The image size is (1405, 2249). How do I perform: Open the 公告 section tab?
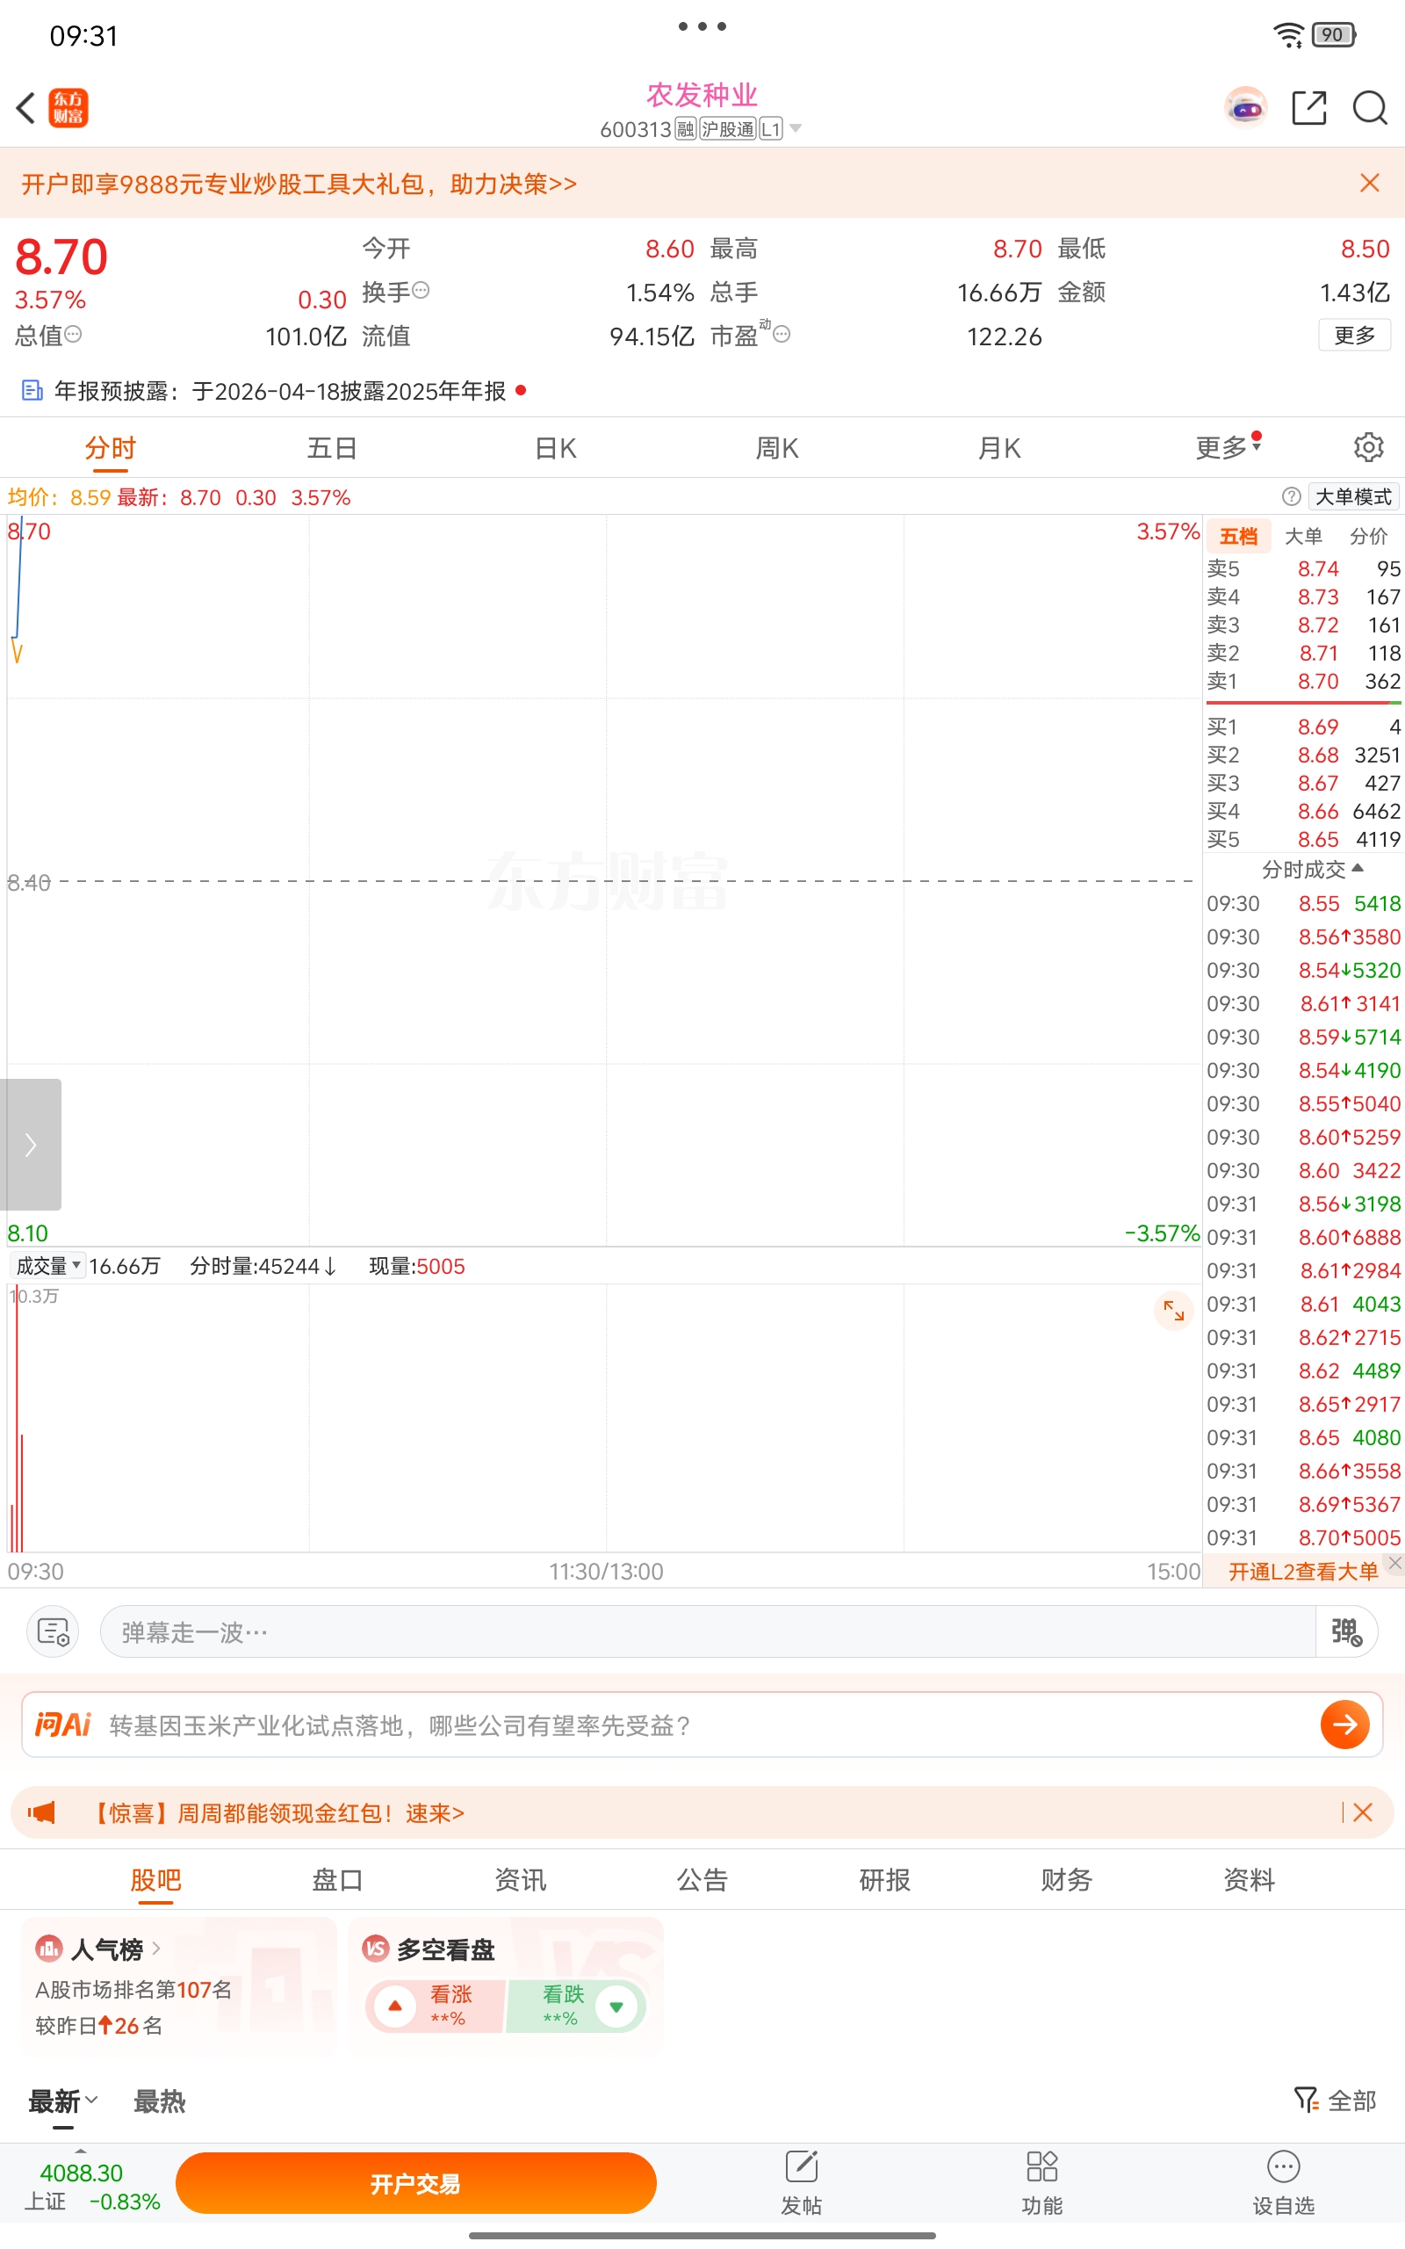[702, 1879]
